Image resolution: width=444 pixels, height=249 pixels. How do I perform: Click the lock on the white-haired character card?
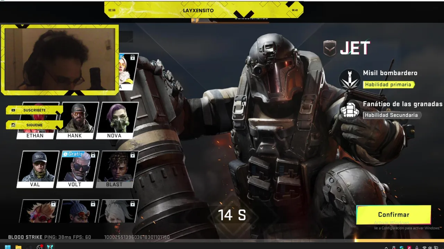click(x=133, y=204)
